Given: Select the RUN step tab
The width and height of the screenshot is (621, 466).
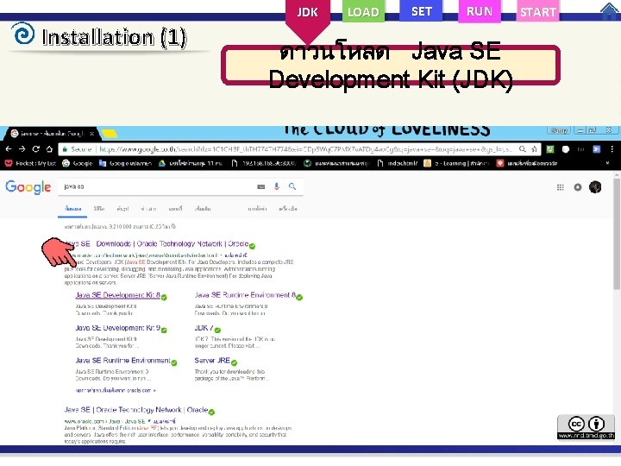Looking at the screenshot, I should point(480,11).
